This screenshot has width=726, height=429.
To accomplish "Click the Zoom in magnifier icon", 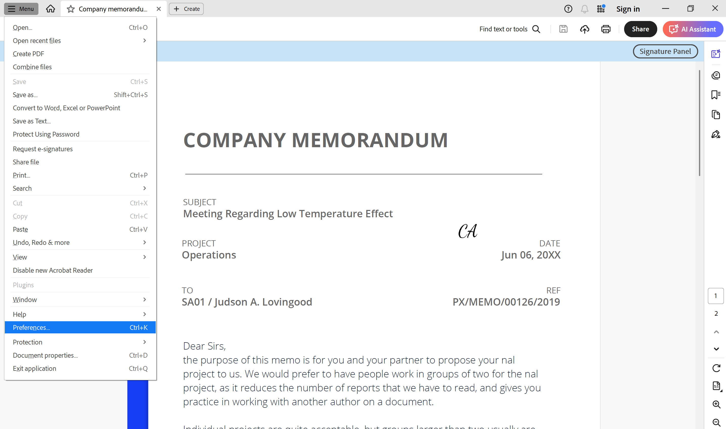I will tap(716, 404).
